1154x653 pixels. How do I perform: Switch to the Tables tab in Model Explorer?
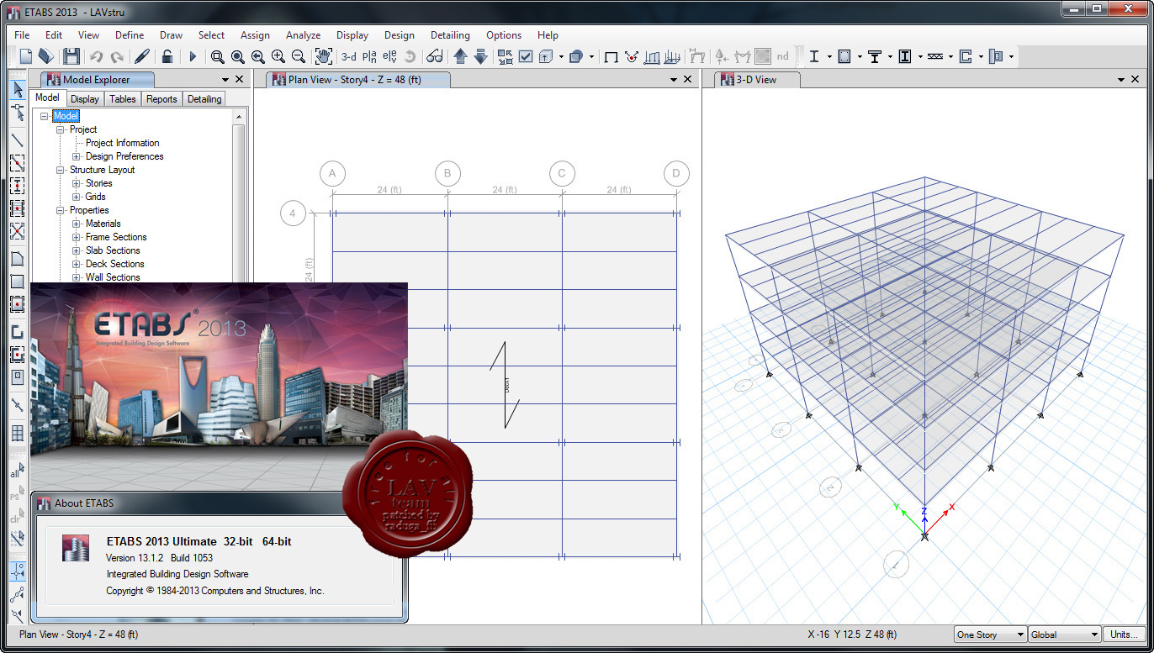coord(123,98)
